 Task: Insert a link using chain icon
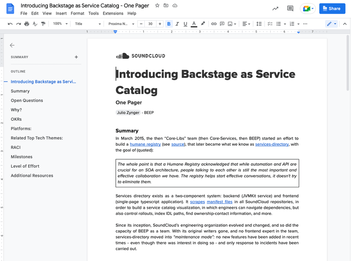214,24
